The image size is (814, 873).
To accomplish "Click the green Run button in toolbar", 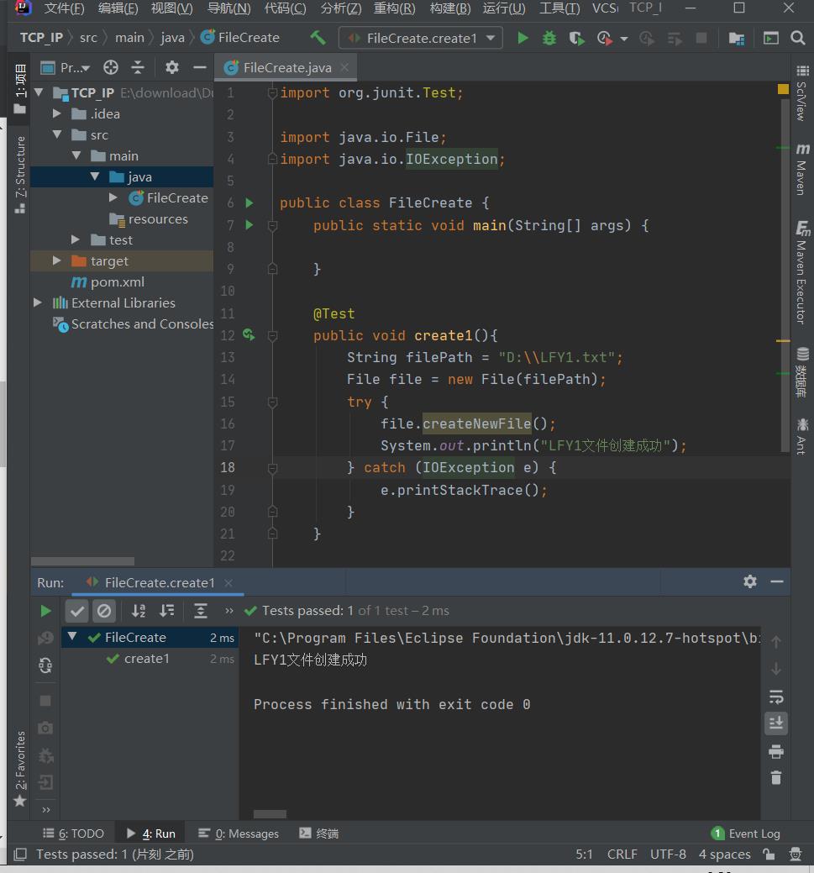I will pyautogui.click(x=523, y=38).
